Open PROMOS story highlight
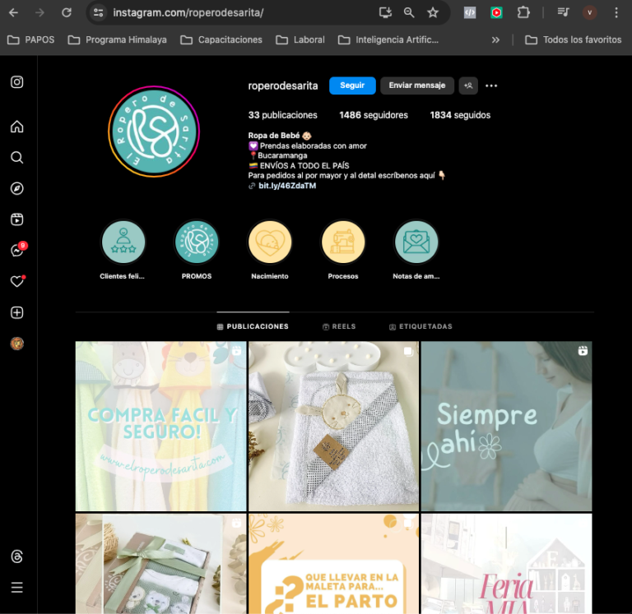632x614 pixels. coord(197,242)
